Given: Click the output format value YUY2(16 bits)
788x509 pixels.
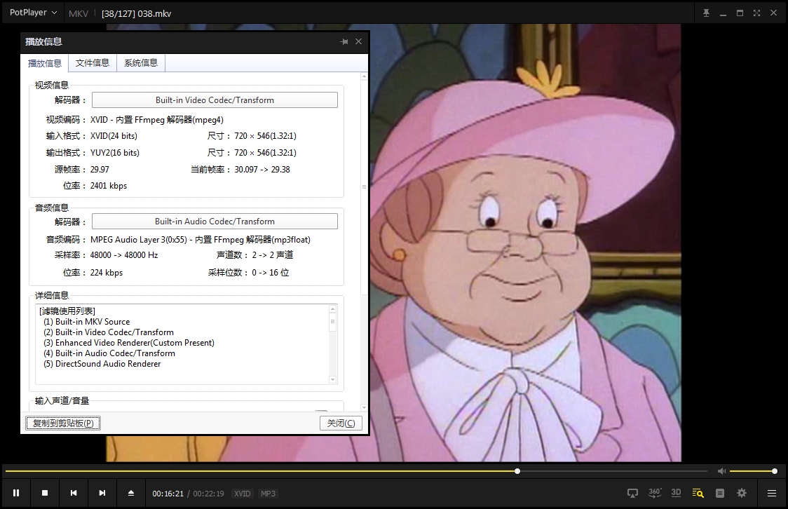Looking at the screenshot, I should [x=114, y=152].
